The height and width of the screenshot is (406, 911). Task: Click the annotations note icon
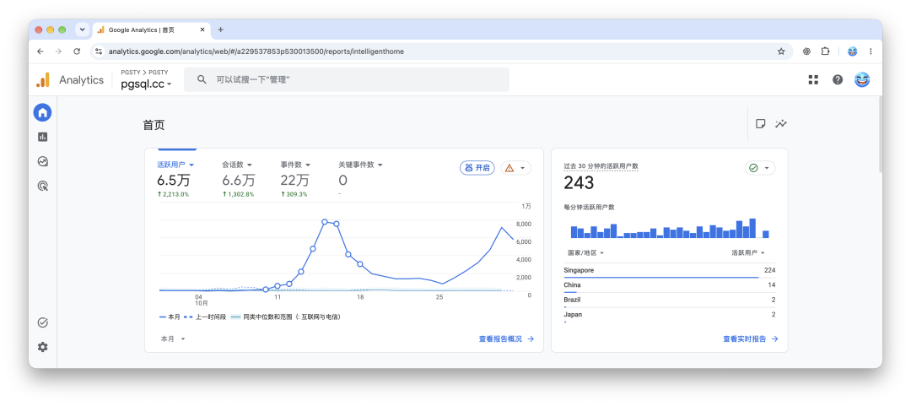point(760,123)
